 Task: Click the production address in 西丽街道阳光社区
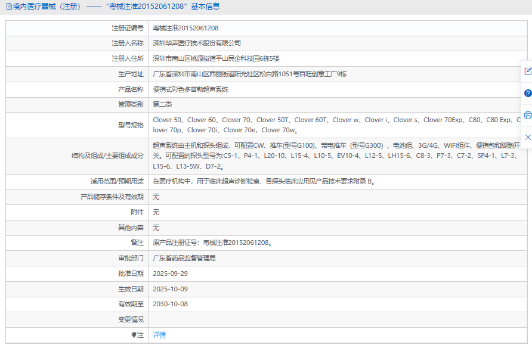(x=250, y=74)
